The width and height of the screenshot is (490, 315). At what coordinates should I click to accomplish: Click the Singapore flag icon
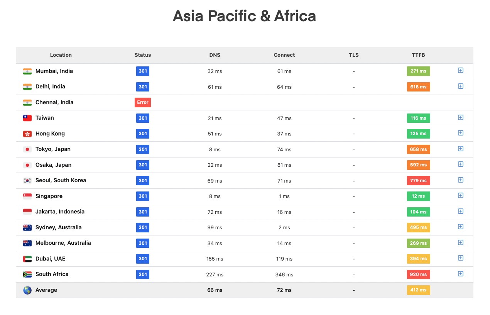coord(27,196)
